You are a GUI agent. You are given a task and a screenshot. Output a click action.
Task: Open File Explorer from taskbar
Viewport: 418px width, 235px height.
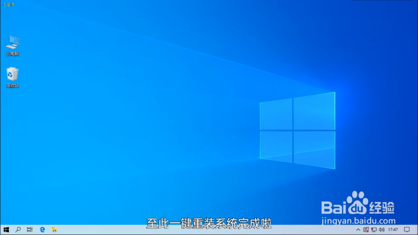click(54, 230)
